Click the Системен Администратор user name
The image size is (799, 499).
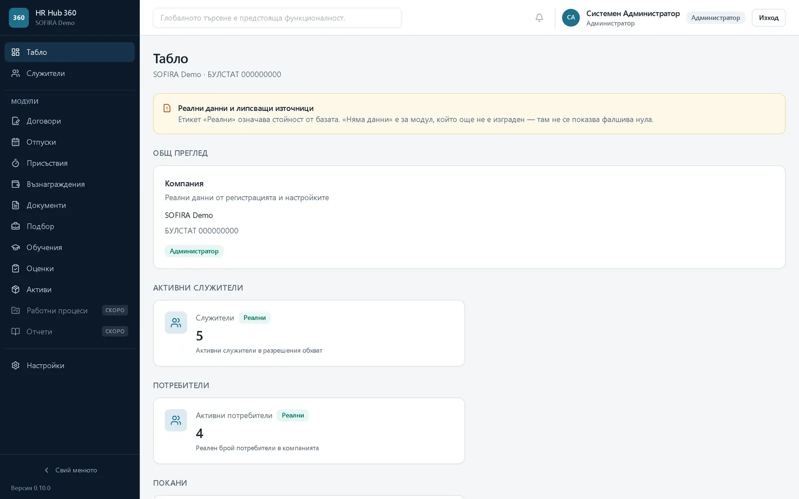[x=633, y=13]
